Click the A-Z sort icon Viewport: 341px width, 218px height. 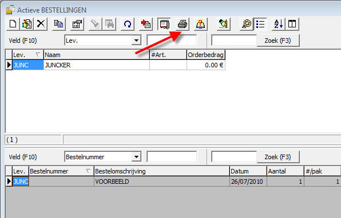pos(279,24)
